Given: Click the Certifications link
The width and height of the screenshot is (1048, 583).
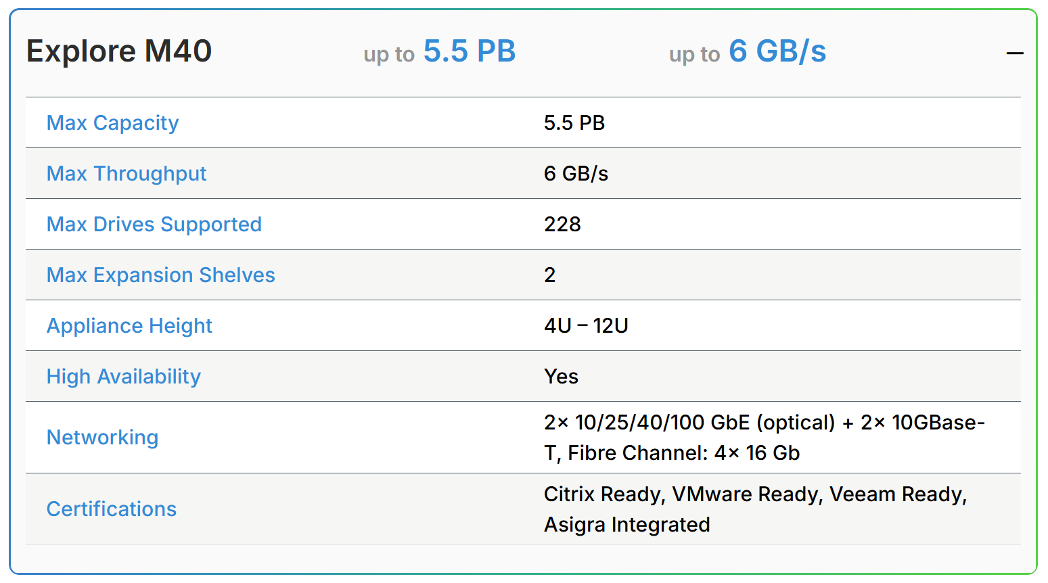Looking at the screenshot, I should 111,509.
